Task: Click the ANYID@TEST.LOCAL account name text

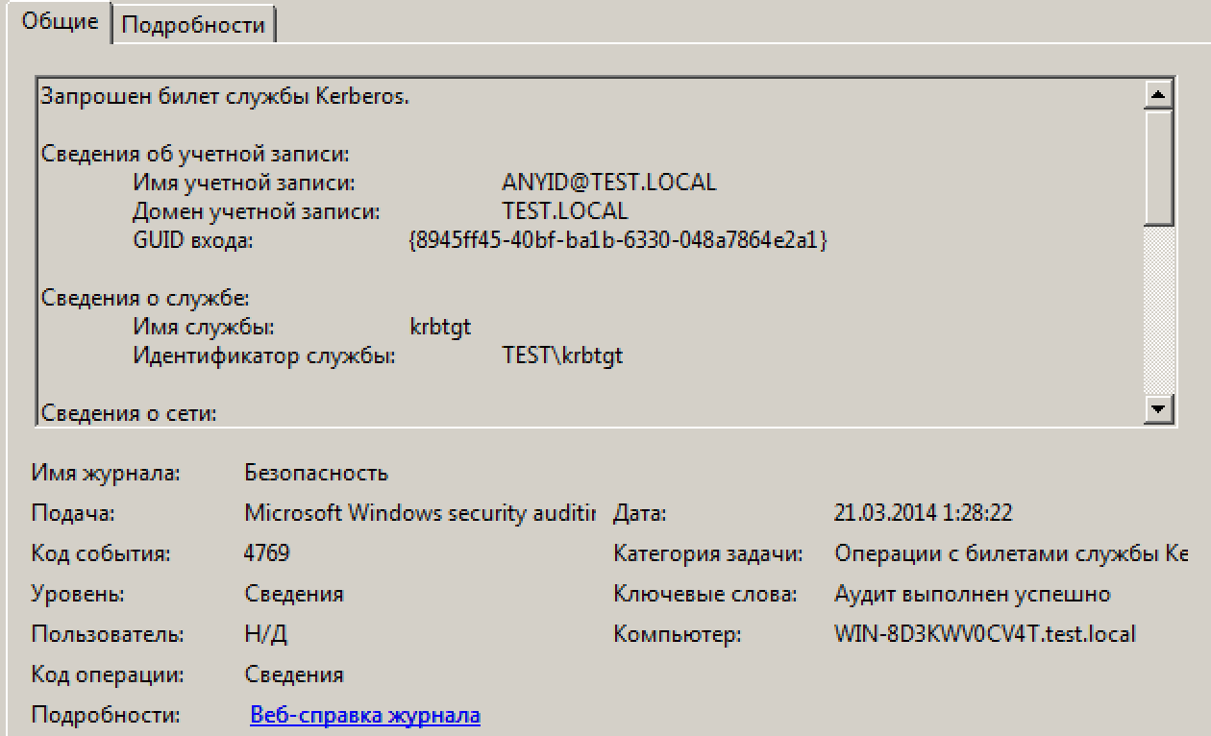Action: [x=609, y=183]
